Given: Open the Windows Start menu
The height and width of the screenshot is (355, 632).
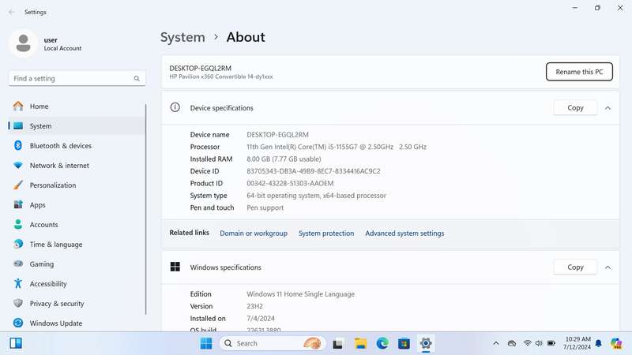Looking at the screenshot, I should (206, 343).
